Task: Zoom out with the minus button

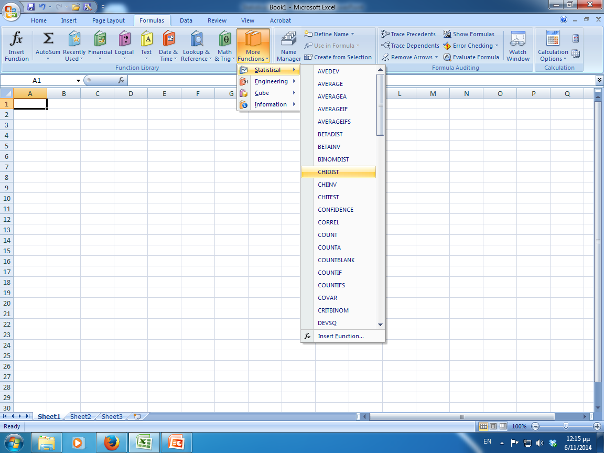Action: [x=535, y=426]
